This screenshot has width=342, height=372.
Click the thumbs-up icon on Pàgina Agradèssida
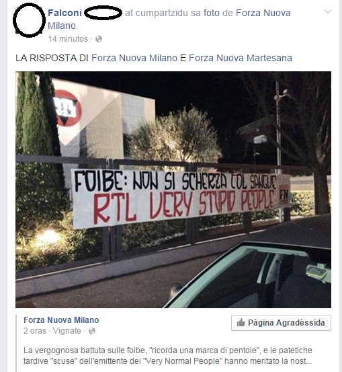[x=241, y=323]
